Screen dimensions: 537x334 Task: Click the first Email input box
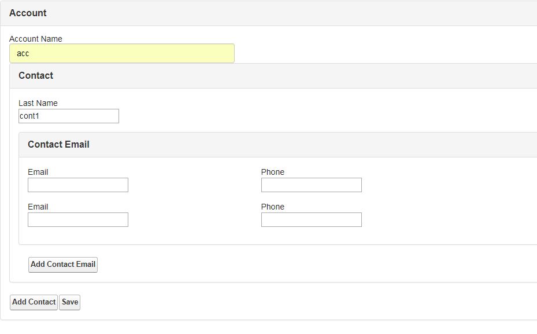tap(77, 185)
